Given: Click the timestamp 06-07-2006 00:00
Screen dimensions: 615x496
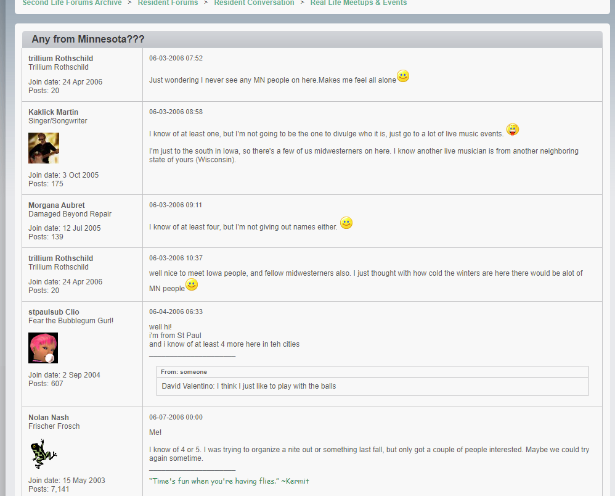Looking at the screenshot, I should [176, 418].
